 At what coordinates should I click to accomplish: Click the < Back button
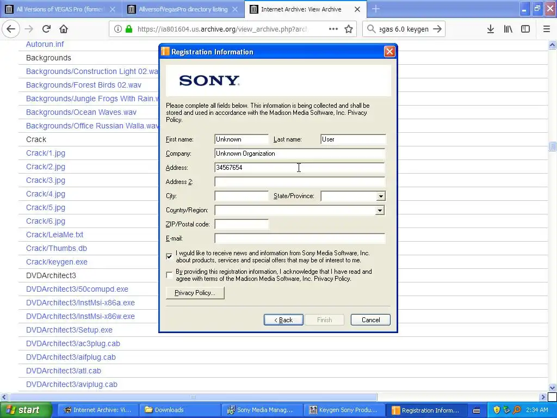click(283, 320)
